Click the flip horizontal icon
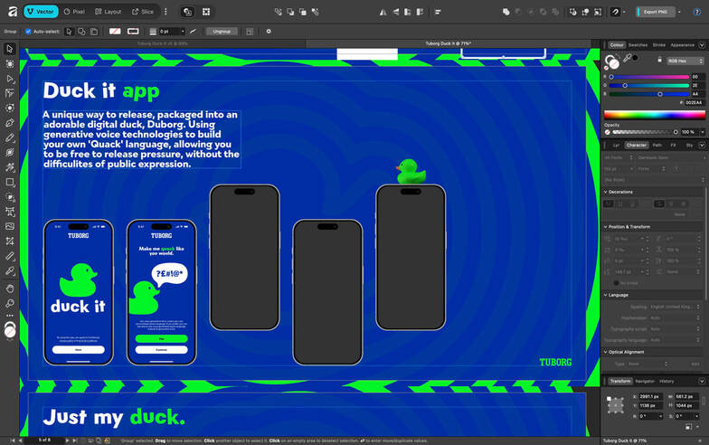Screen dimensions: 709x445 coord(382,13)
